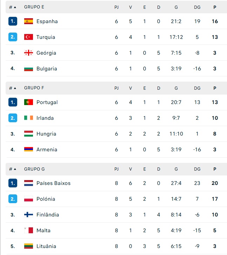The image size is (227, 255).
Task: Click the Finland flag icon
Action: pos(28,215)
